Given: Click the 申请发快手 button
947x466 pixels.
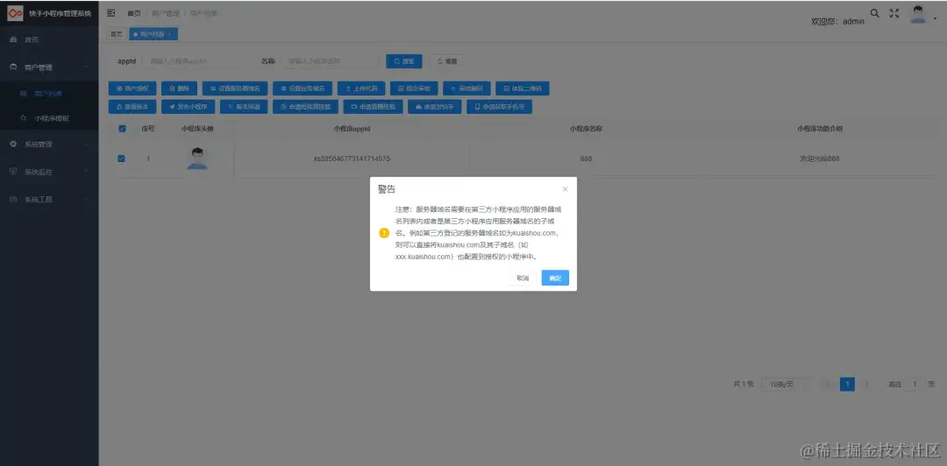Looking at the screenshot, I should (435, 106).
